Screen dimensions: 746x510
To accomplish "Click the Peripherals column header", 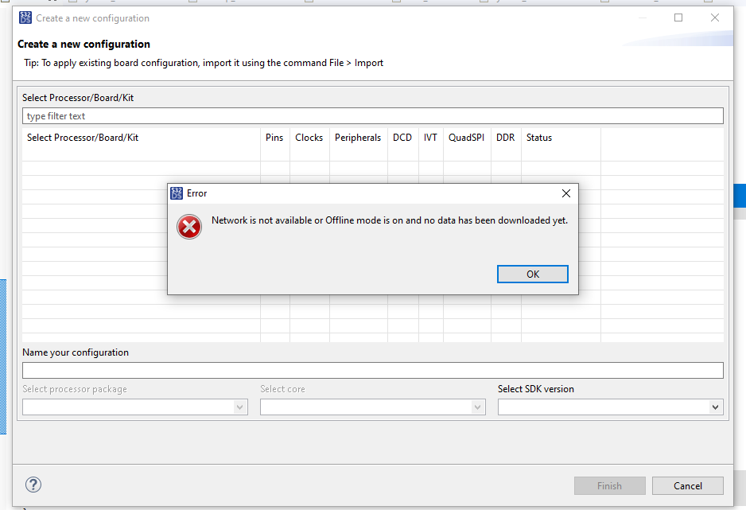I will [358, 138].
